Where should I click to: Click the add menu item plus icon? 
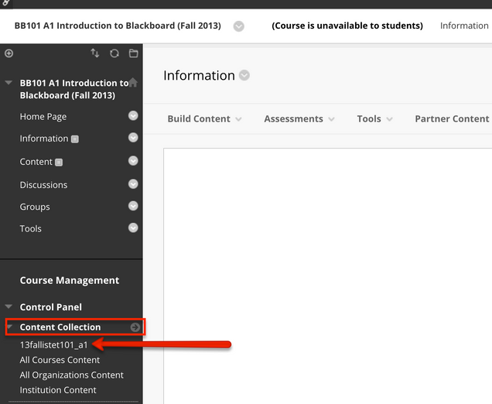pyautogui.click(x=9, y=53)
